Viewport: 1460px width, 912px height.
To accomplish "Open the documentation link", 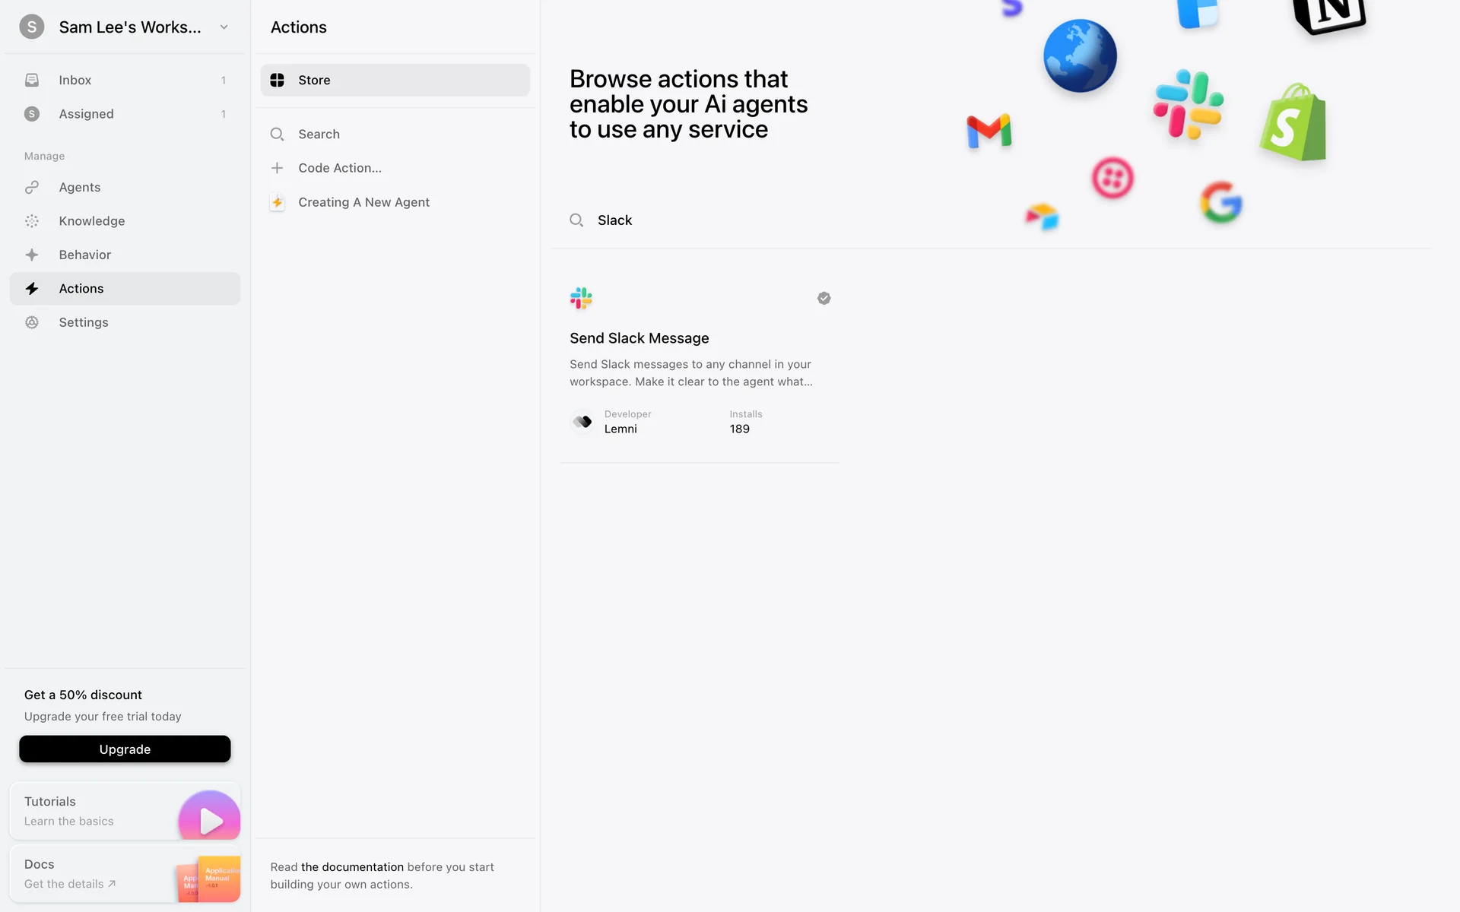I will [352, 867].
